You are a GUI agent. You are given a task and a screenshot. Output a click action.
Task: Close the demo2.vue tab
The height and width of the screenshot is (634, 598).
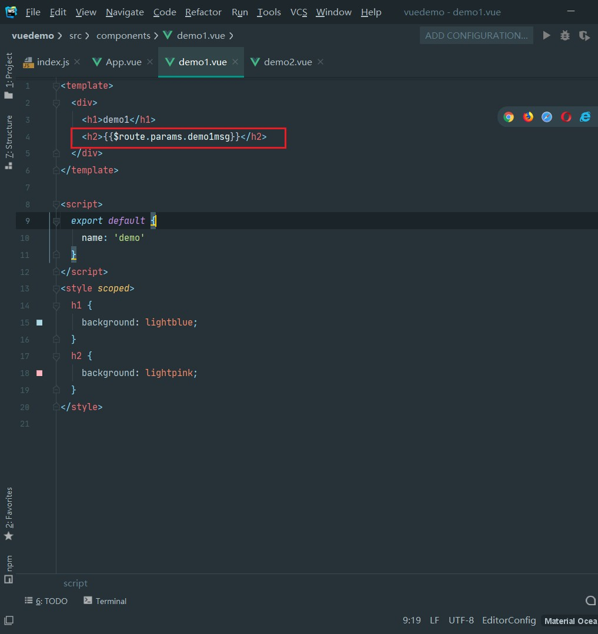320,62
